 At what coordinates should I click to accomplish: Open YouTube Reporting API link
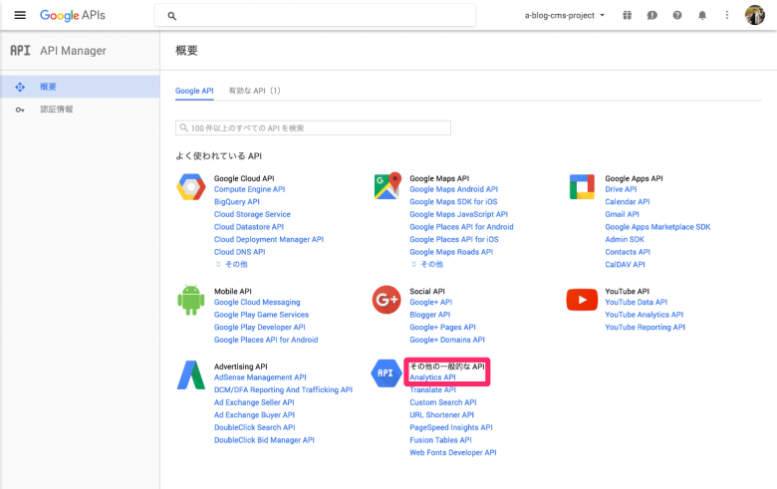click(x=646, y=327)
